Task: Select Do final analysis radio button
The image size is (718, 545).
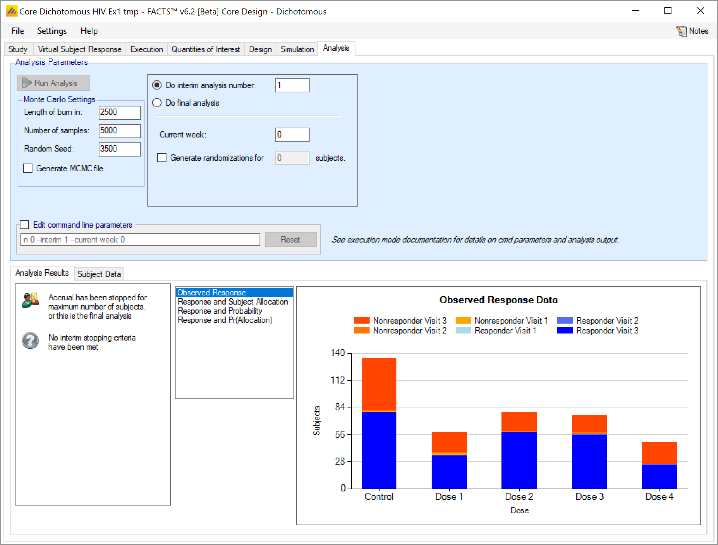Action: tap(157, 103)
